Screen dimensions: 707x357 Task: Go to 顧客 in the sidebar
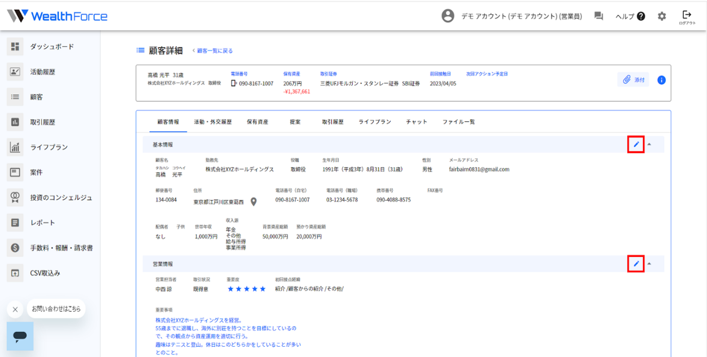[x=36, y=97]
